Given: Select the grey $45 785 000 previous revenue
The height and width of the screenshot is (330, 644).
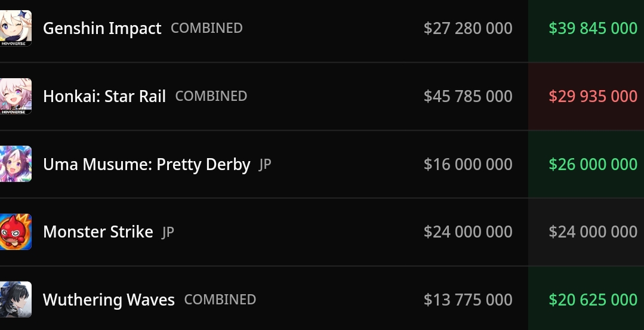Looking at the screenshot, I should pyautogui.click(x=468, y=96).
